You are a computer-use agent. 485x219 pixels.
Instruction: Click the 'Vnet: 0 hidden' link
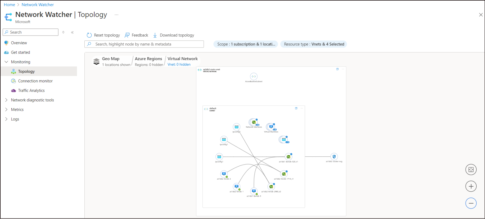179,65
